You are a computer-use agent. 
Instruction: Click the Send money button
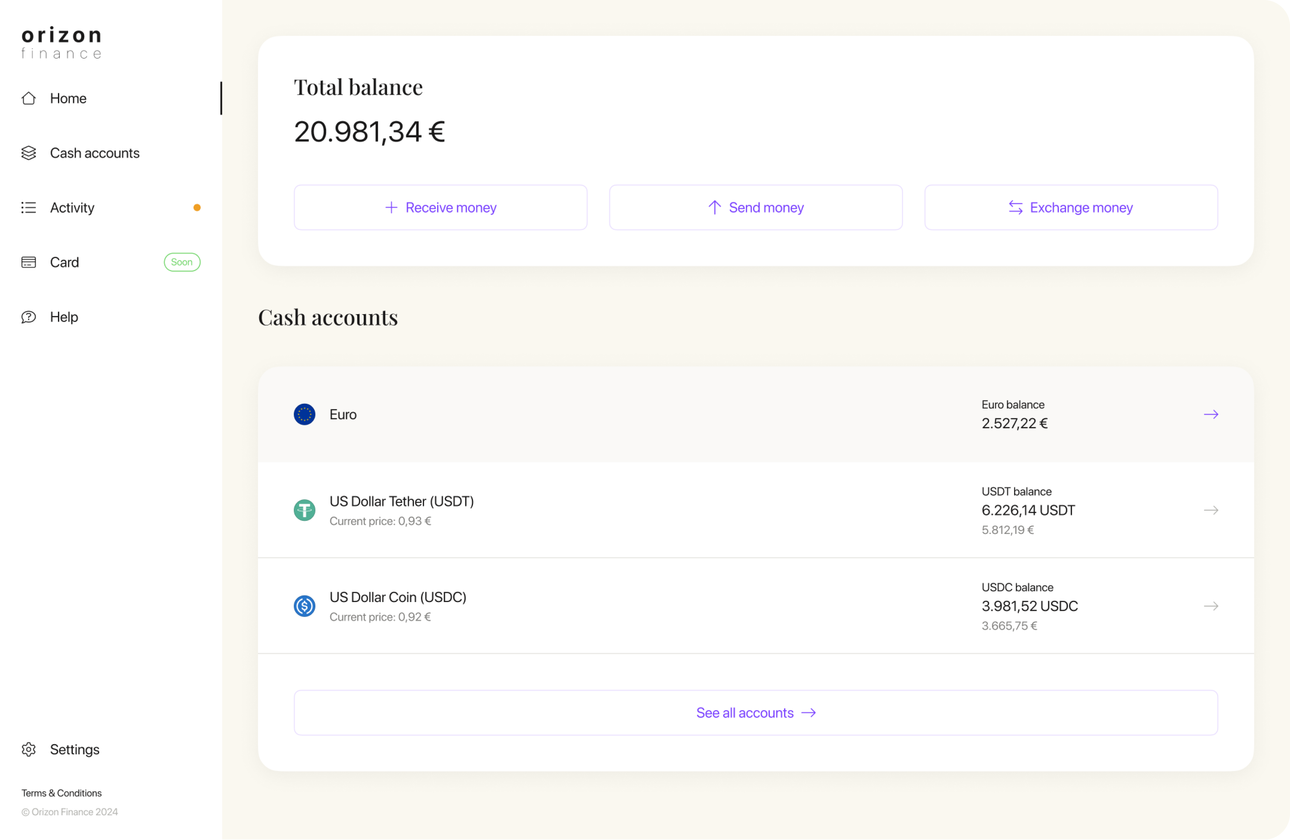(756, 208)
